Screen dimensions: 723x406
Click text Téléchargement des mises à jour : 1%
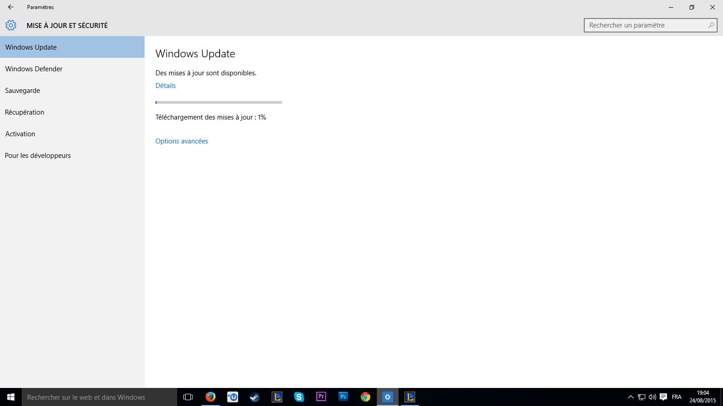point(211,117)
